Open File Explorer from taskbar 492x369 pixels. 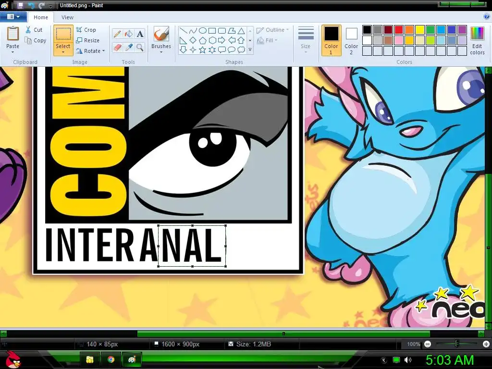(90, 359)
